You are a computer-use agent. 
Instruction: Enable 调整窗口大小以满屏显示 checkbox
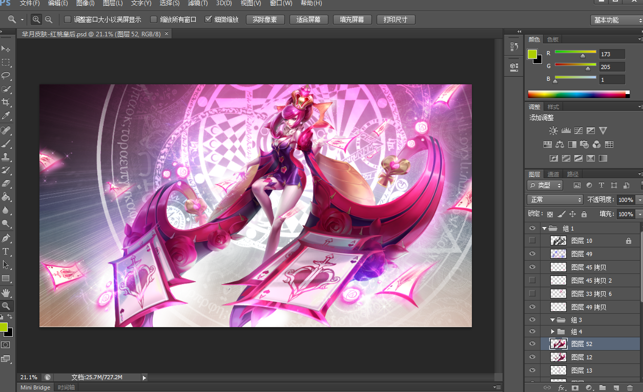(x=68, y=19)
